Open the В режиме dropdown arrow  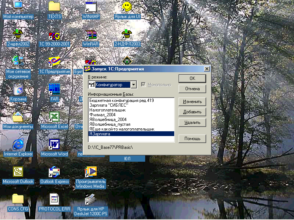coord(133,85)
